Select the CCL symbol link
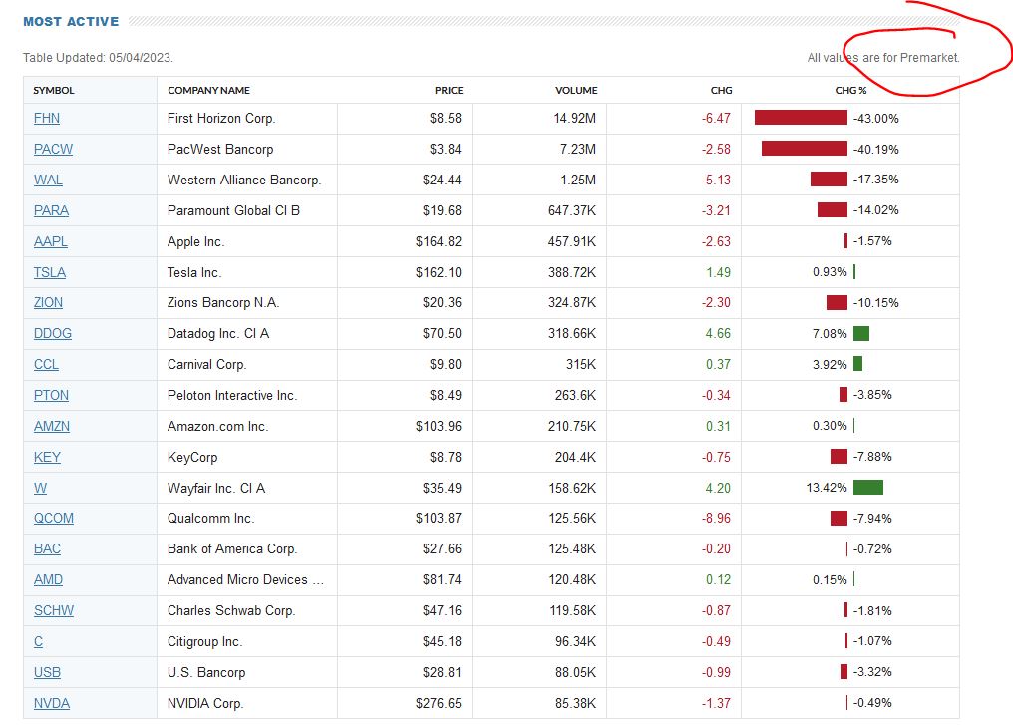This screenshot has height=725, width=1013. pyautogui.click(x=46, y=364)
